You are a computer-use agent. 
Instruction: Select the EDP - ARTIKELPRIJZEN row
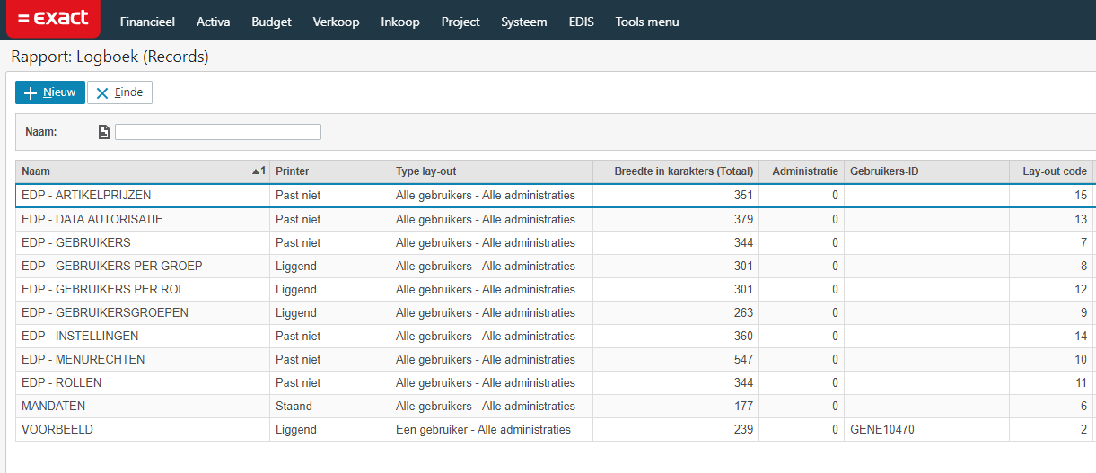(x=555, y=196)
